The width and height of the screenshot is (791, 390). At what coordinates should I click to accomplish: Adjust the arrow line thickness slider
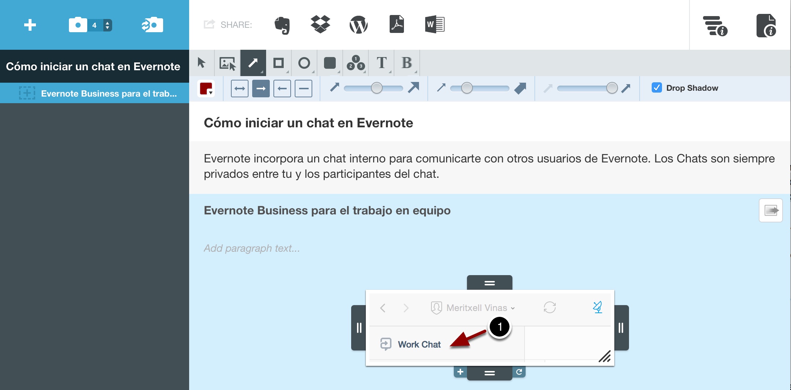tap(376, 88)
